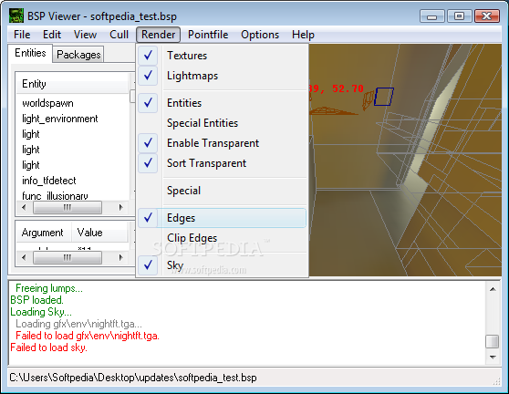This screenshot has width=509, height=394.
Task: Toggle Edges rendering off
Action: (x=223, y=218)
